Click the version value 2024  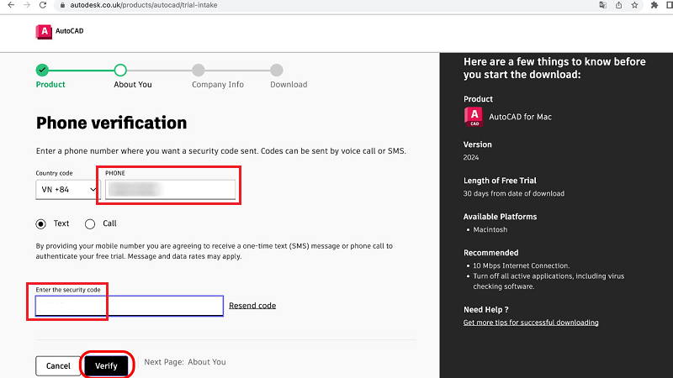(x=471, y=158)
